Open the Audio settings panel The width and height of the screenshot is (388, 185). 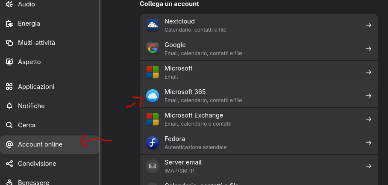point(26,4)
